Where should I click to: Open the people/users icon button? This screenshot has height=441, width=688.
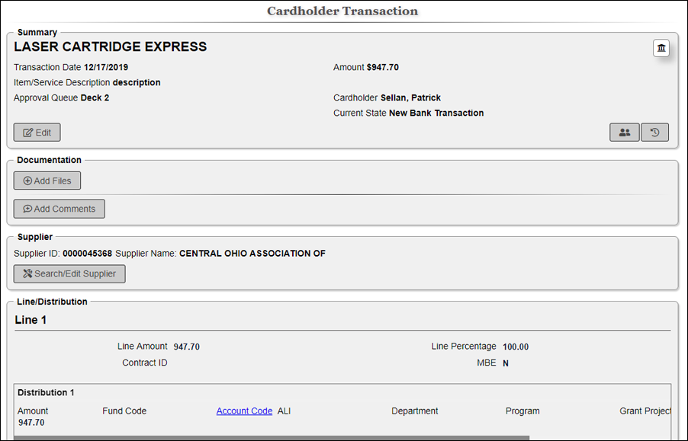click(625, 133)
